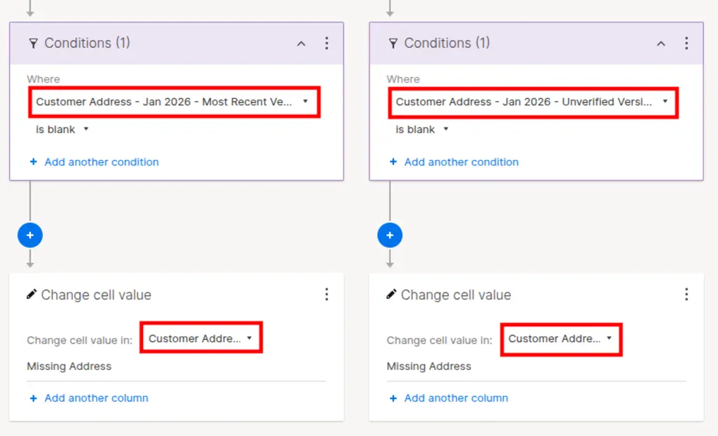Click right 'Change cell value' title
Screen dimensions: 718x436
[456, 294]
